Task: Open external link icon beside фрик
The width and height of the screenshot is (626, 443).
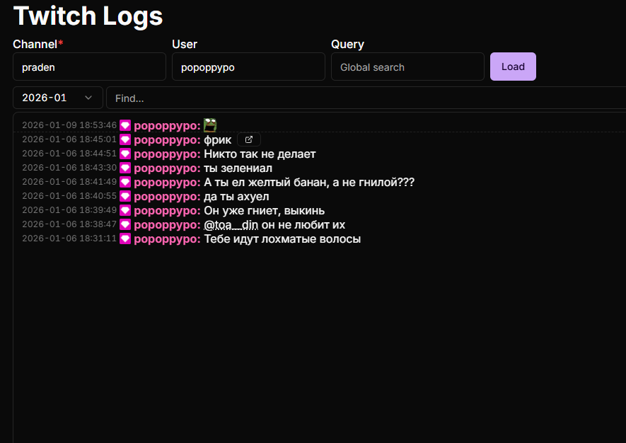Action: pyautogui.click(x=249, y=140)
